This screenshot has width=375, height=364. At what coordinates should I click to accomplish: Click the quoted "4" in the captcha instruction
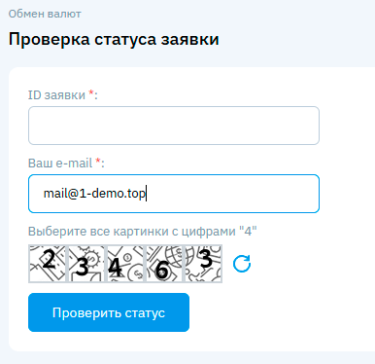click(x=248, y=231)
